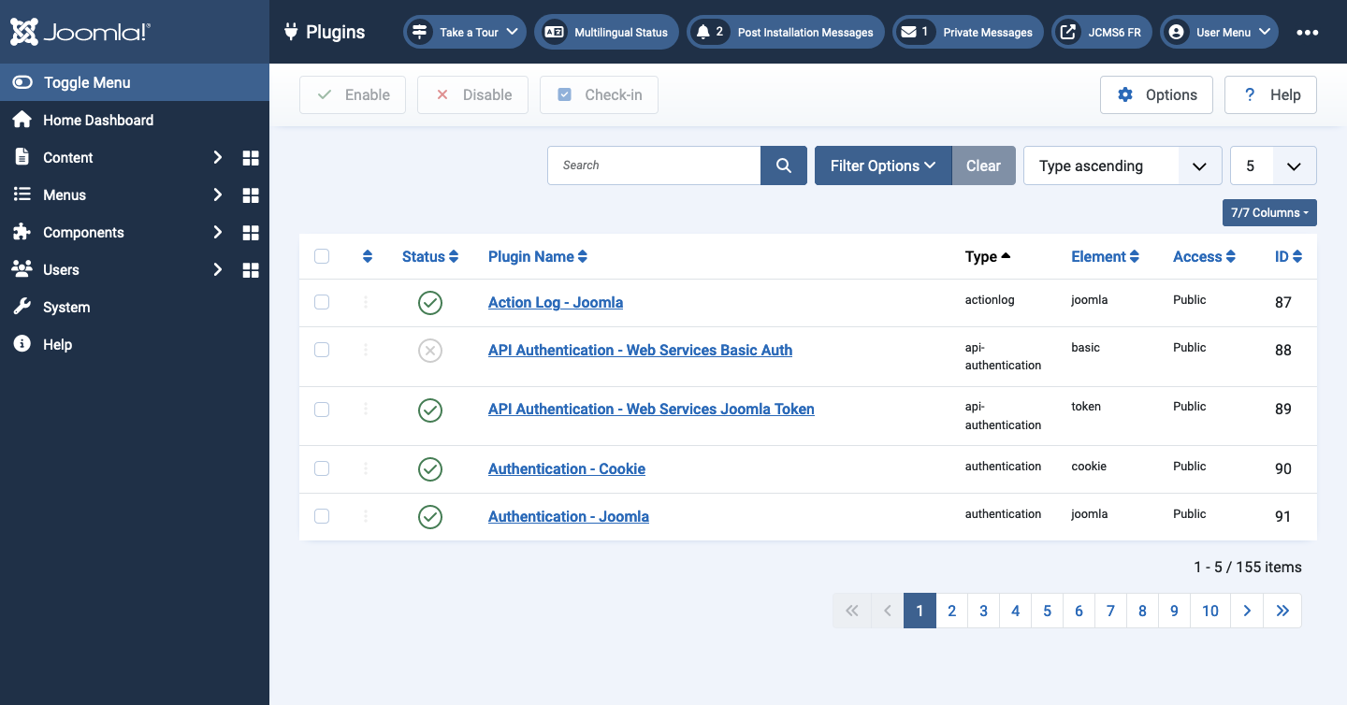This screenshot has height=705, width=1347.
Task: Check the Authentication - Cookie row checkbox
Action: [322, 468]
